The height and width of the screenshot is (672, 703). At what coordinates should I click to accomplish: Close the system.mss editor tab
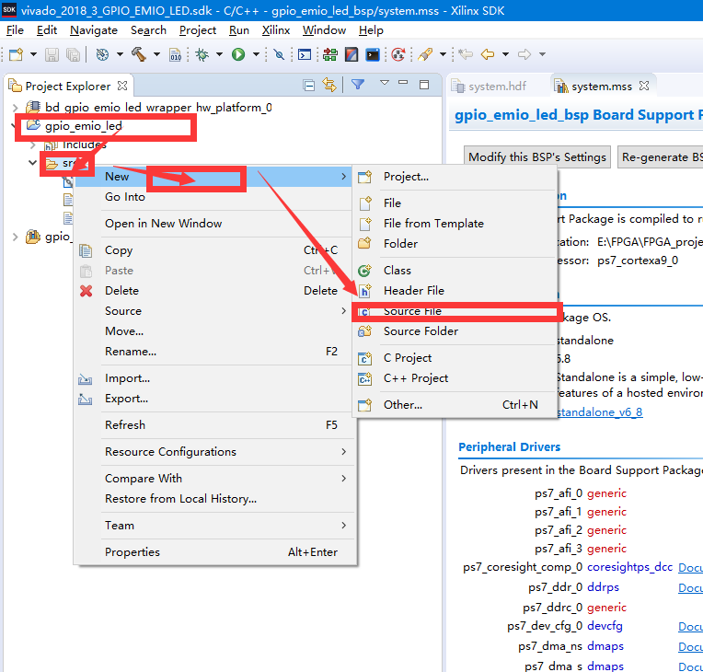644,86
